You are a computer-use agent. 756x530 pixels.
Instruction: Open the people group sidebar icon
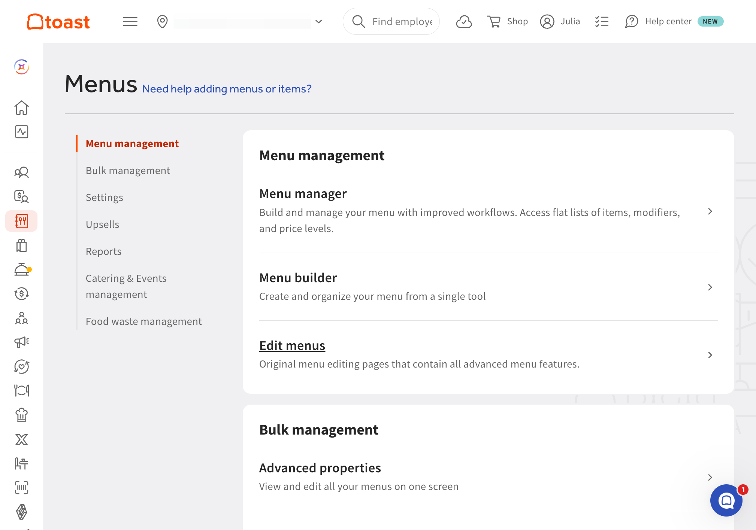pos(22,172)
